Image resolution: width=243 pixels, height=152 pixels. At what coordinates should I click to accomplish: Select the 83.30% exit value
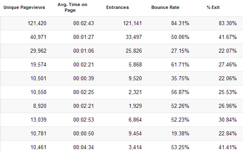click(x=228, y=23)
